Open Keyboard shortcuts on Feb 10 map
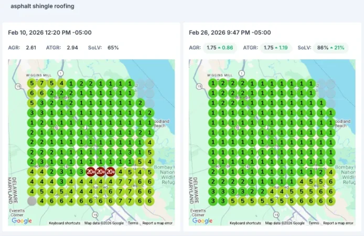Screen dimensions: 364x236 [x=65, y=223]
